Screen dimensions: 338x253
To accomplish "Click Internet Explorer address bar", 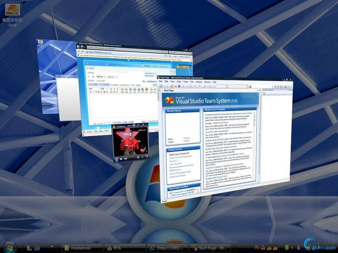I will (x=125, y=48).
